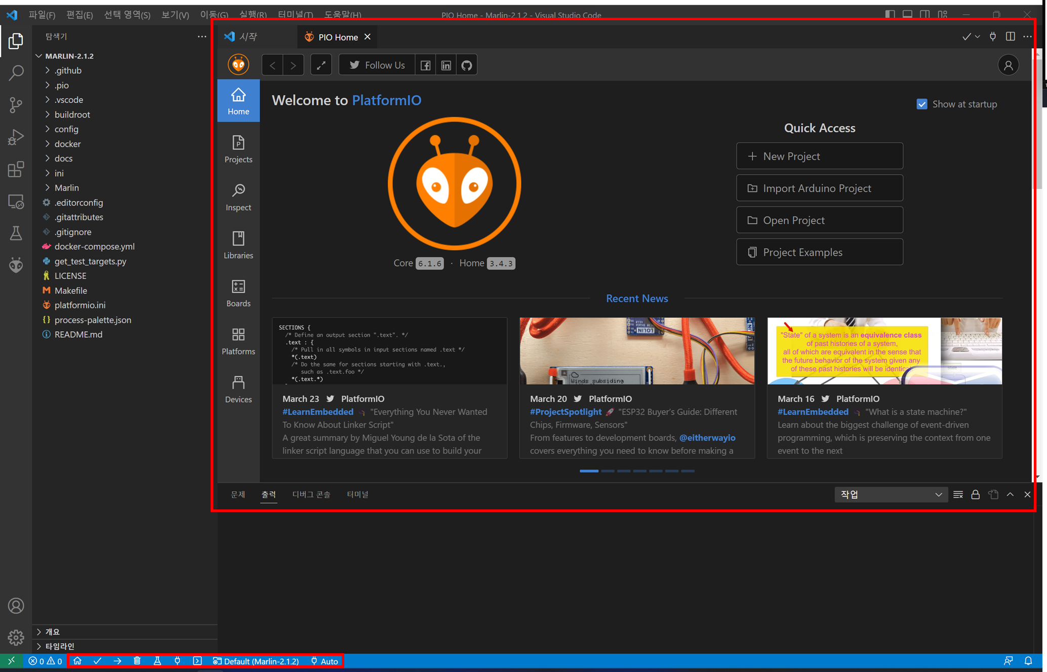
Task: Go back in PIO Home navigation
Action: click(272, 65)
